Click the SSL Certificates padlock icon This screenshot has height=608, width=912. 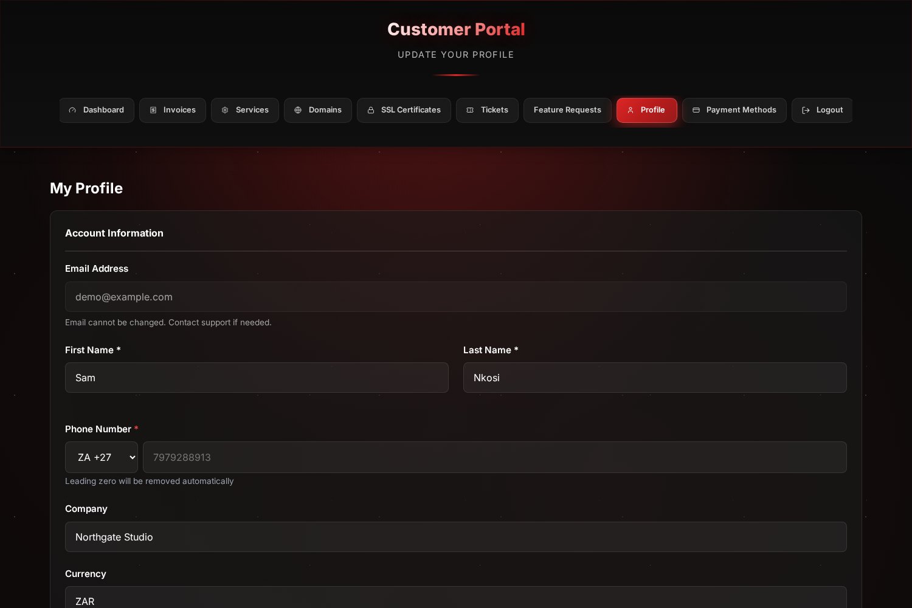point(371,110)
